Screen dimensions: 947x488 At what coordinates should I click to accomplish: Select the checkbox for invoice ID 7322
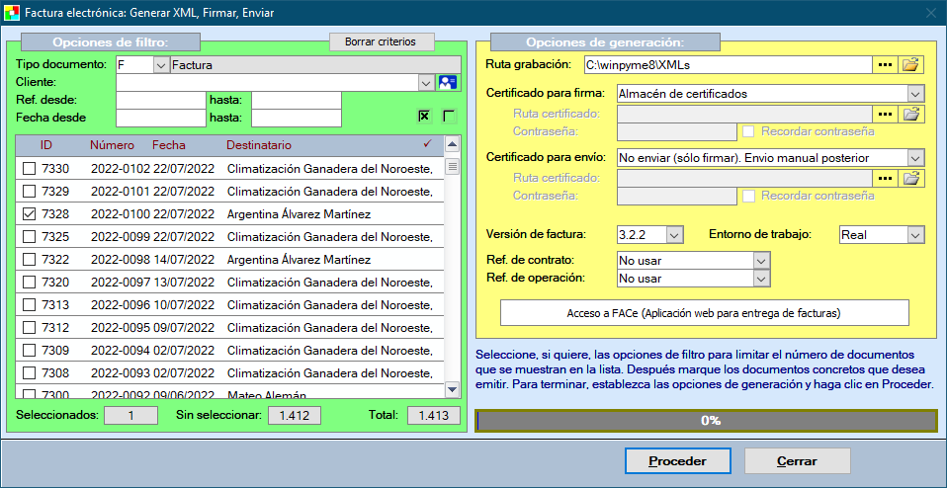point(30,260)
